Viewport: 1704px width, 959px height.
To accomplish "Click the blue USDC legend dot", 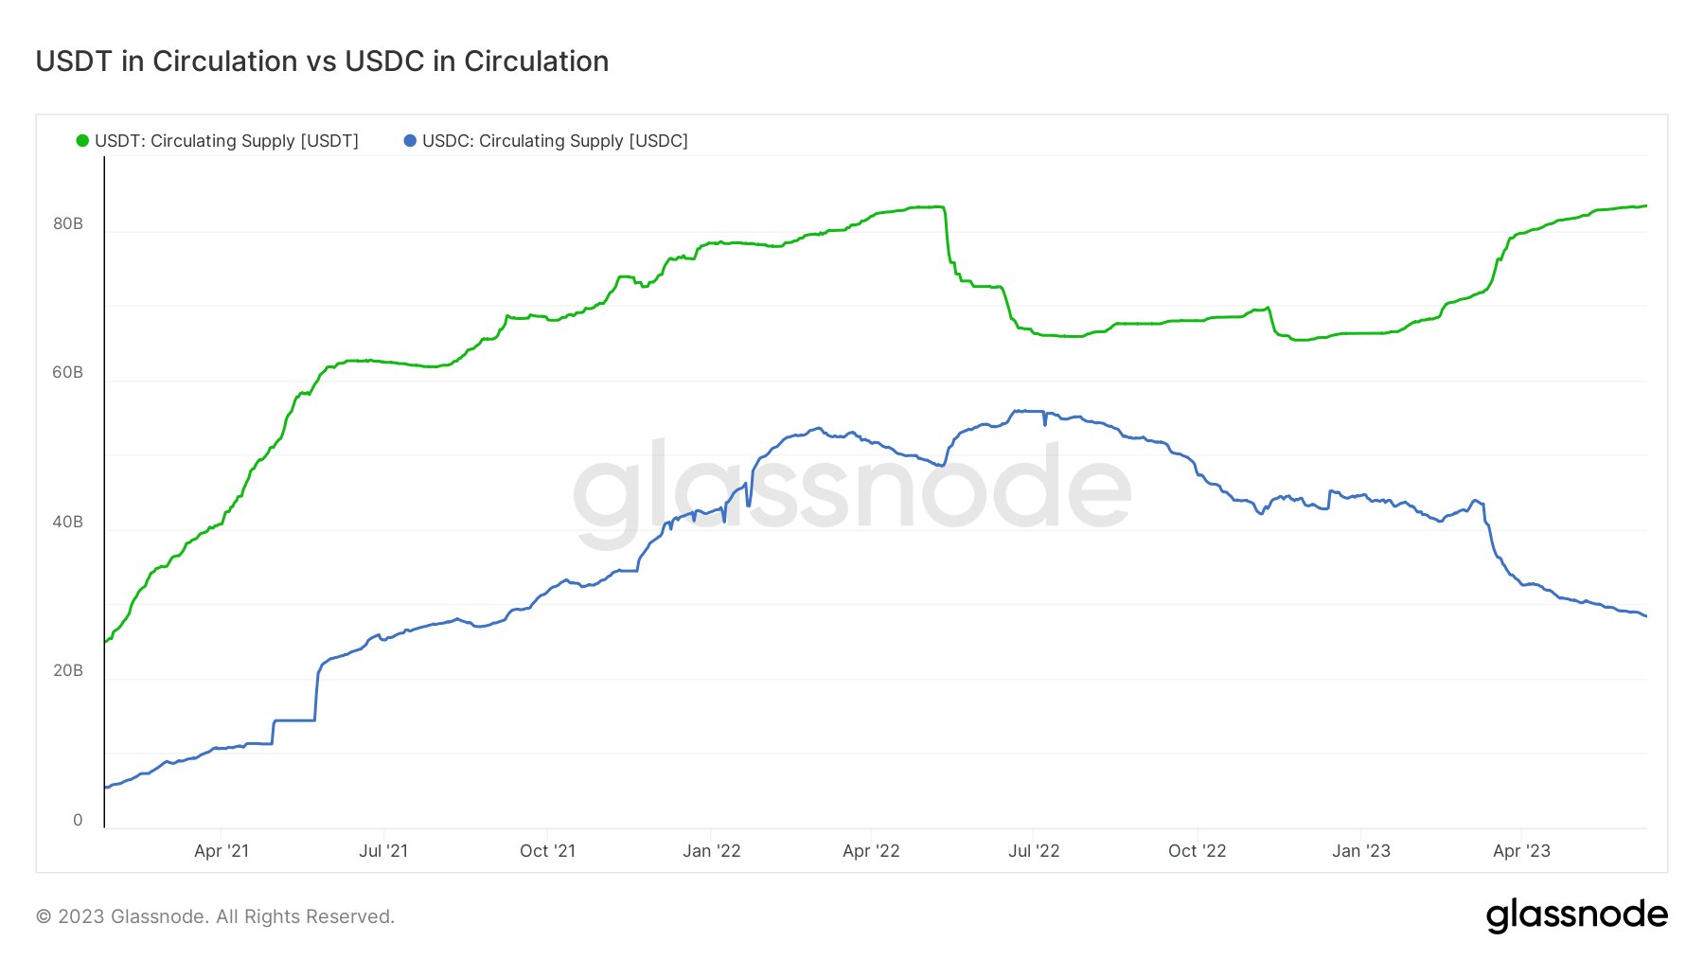I will [x=410, y=141].
